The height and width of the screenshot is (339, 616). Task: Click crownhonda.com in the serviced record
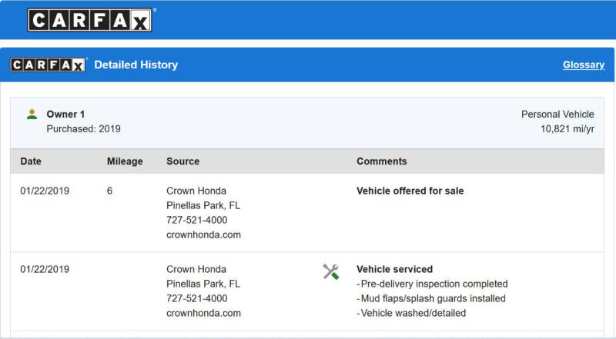(x=203, y=313)
